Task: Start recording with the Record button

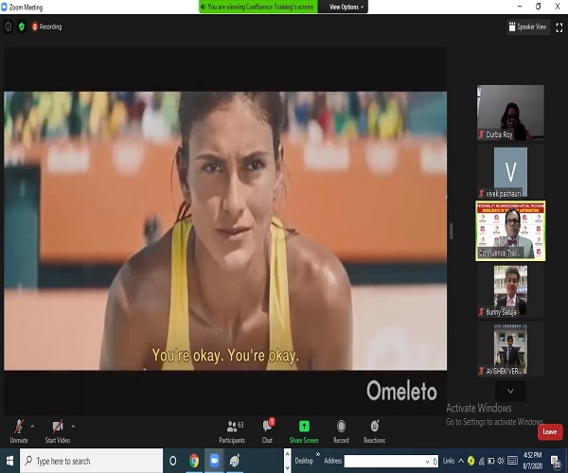Action: pos(341,431)
